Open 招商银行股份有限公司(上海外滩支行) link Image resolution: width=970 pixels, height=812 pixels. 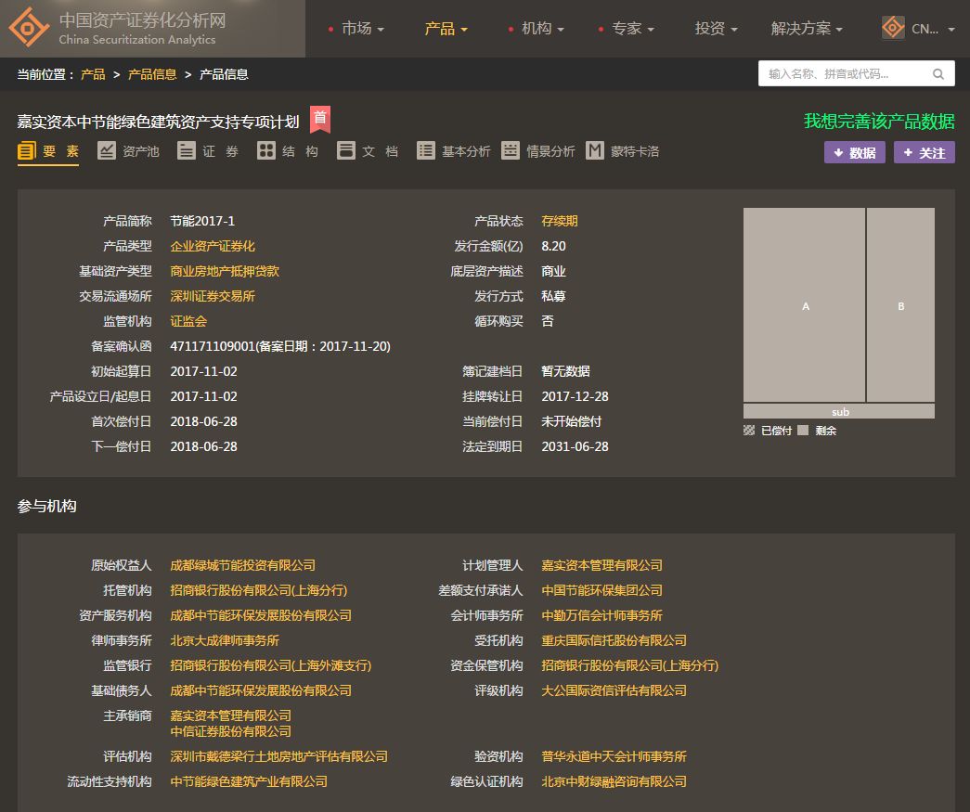[x=270, y=665]
